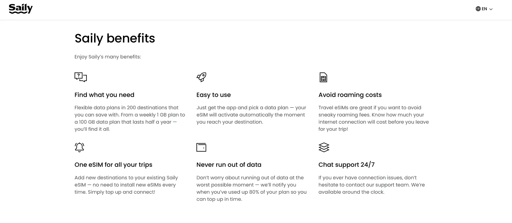Click the SIM card icon
The width and height of the screenshot is (512, 223).
point(323,77)
